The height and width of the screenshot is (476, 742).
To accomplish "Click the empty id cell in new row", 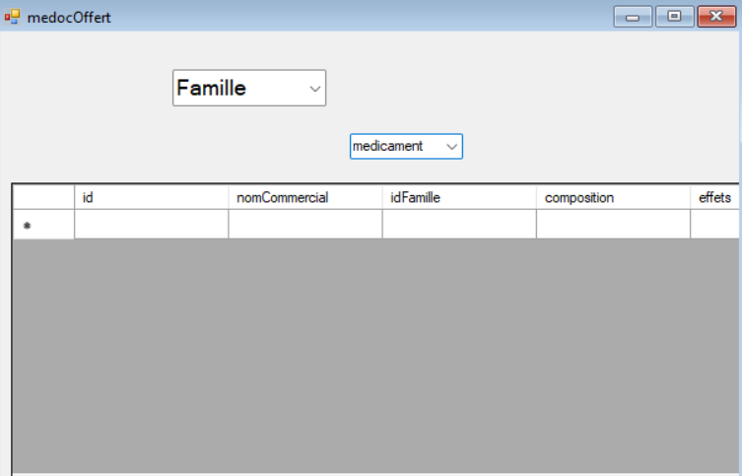I will (151, 225).
